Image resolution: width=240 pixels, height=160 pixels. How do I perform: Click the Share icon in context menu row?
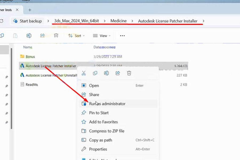coord(118,73)
